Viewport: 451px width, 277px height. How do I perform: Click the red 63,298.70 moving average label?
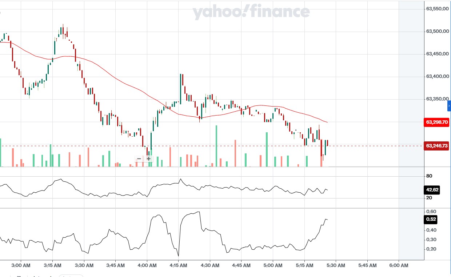pos(437,123)
